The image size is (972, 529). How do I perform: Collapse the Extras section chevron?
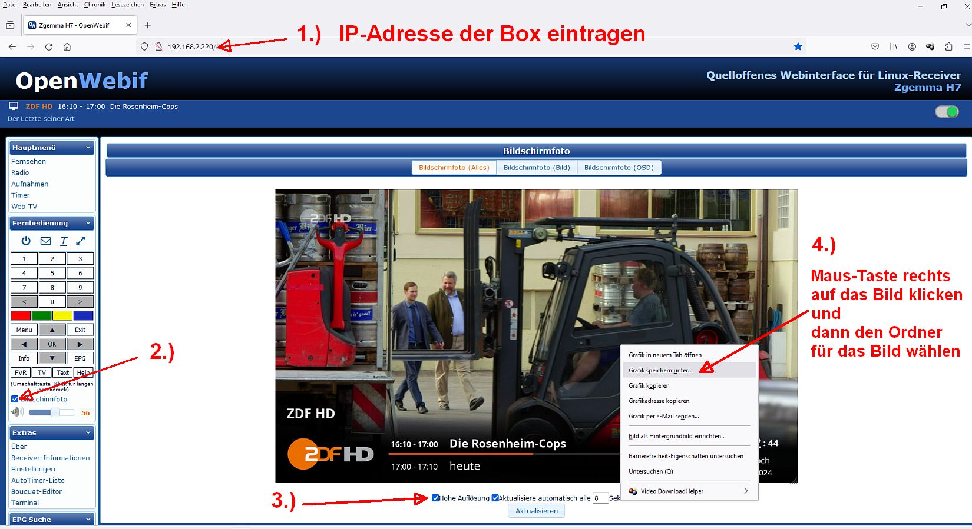tap(88, 432)
